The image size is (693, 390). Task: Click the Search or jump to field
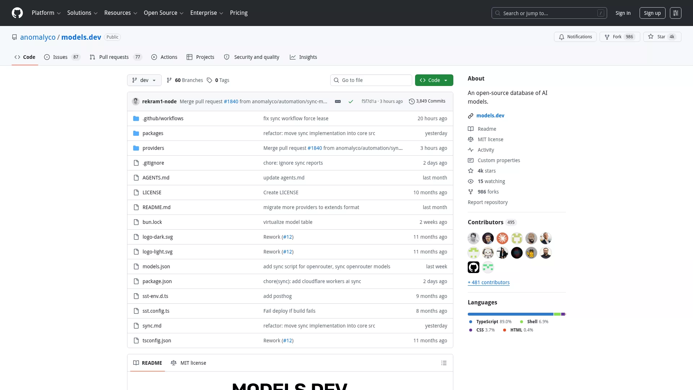tap(549, 13)
